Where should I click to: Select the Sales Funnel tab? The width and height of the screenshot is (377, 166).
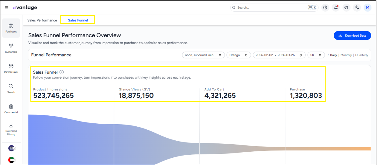(x=78, y=20)
